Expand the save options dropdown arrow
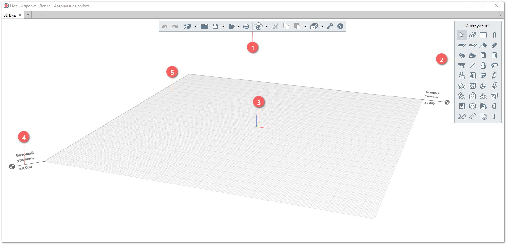 click(223, 26)
